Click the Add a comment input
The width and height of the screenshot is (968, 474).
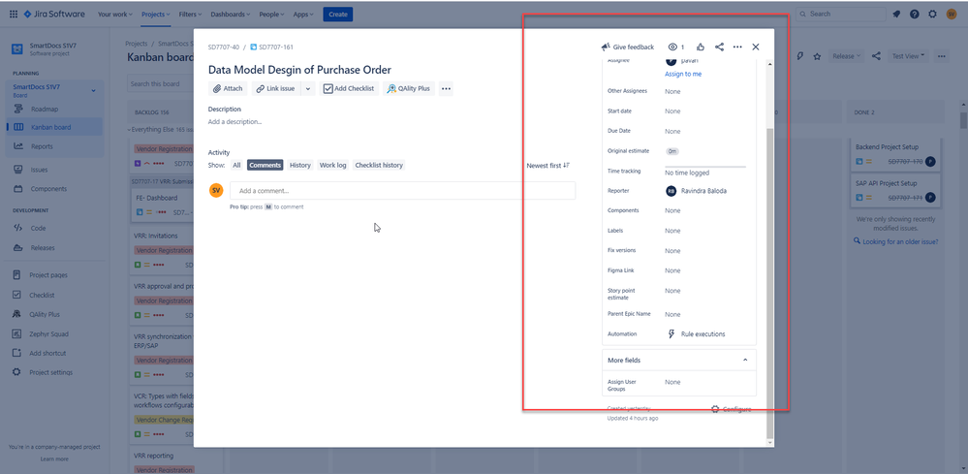point(402,191)
